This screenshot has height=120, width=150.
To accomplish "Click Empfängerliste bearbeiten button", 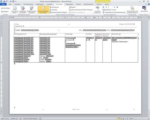I will [x=32, y=10].
